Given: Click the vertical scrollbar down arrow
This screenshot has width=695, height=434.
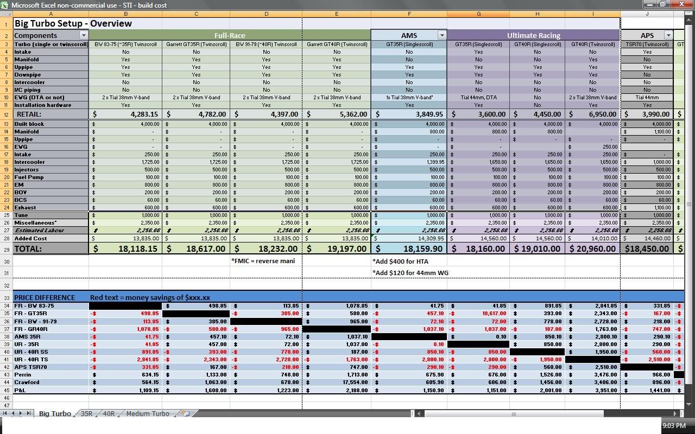Looking at the screenshot, I should pyautogui.click(x=690, y=404).
